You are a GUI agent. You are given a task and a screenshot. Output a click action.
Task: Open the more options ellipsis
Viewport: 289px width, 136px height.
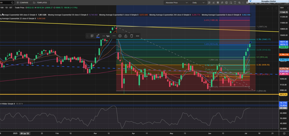coord(138,36)
